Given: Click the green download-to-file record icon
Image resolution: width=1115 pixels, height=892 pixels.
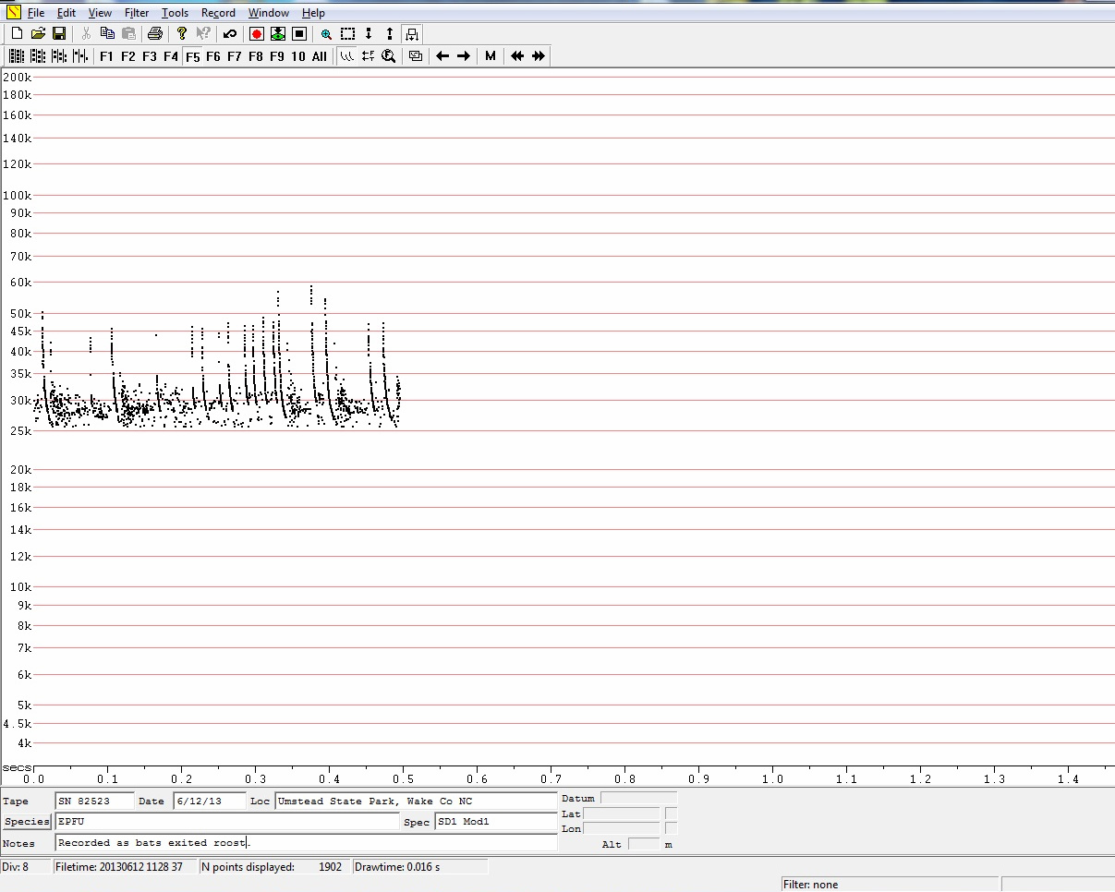Looking at the screenshot, I should (278, 33).
